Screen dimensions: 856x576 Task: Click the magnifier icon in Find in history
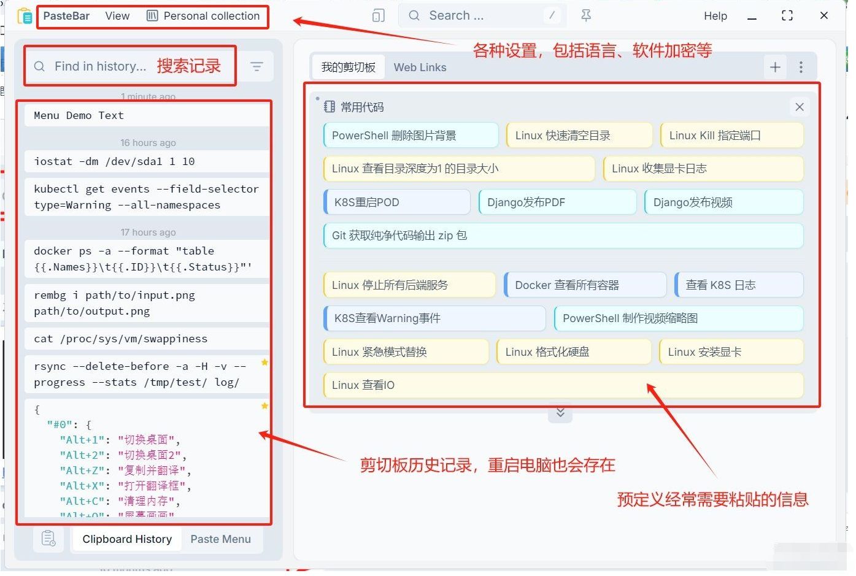point(39,66)
